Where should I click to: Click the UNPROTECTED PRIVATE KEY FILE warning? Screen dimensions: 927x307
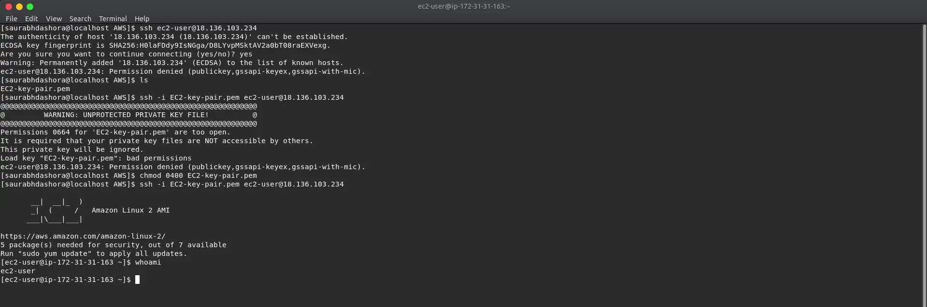126,115
